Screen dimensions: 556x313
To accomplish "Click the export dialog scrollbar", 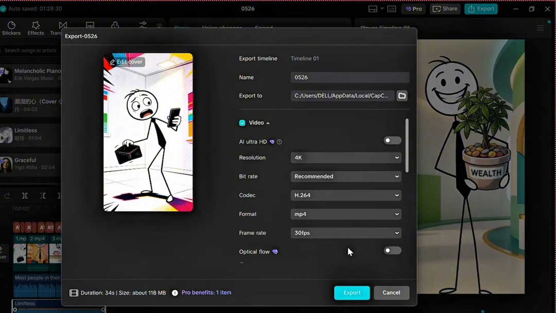I will pyautogui.click(x=407, y=146).
